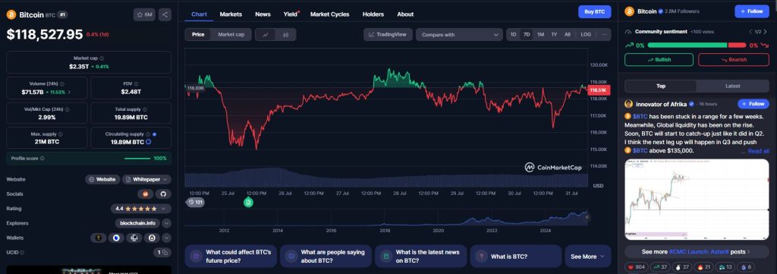This screenshot has height=274, width=777.
Task: Click the verified badge by Circulating supply
Action: tap(155, 134)
